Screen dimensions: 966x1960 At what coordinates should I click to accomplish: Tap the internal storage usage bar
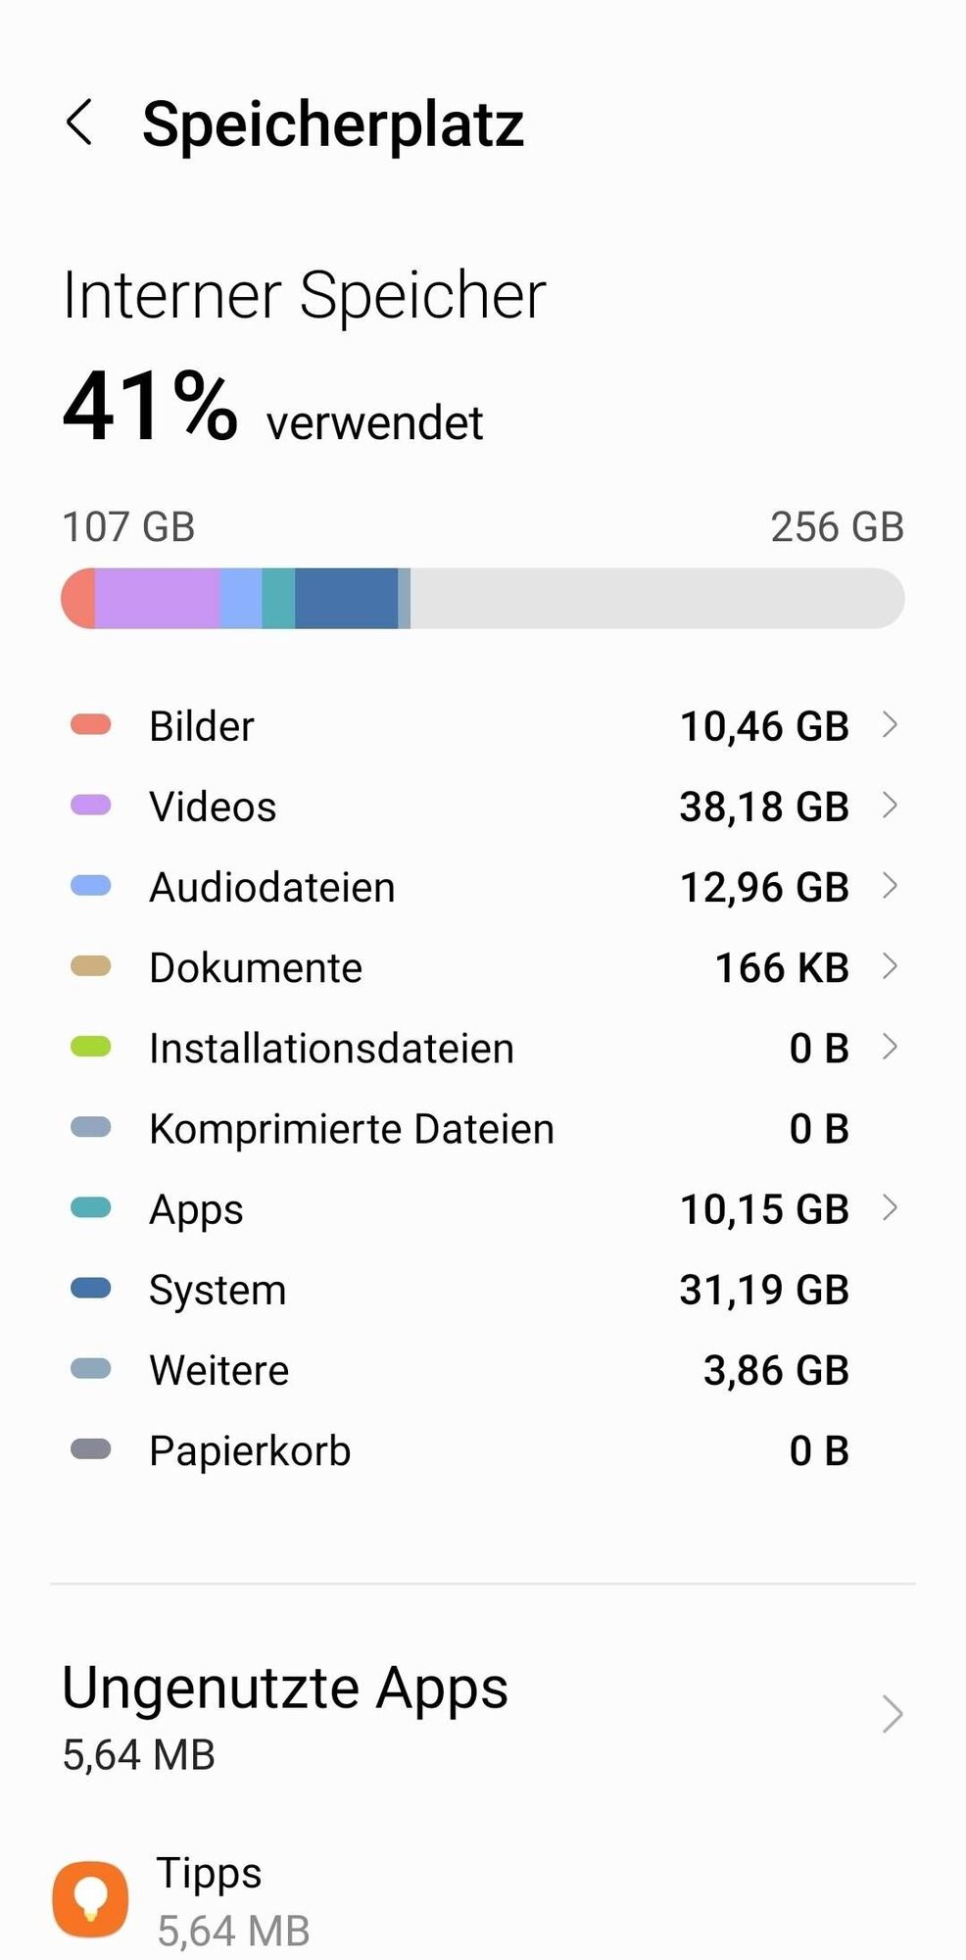pos(482,598)
